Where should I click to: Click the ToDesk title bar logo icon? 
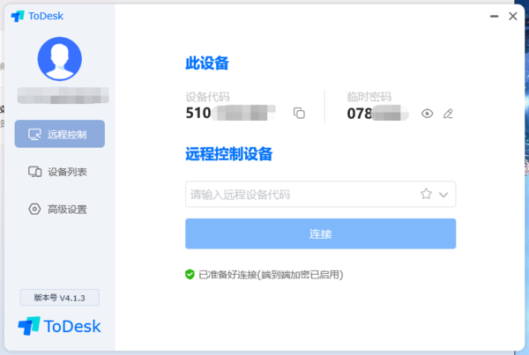click(17, 16)
